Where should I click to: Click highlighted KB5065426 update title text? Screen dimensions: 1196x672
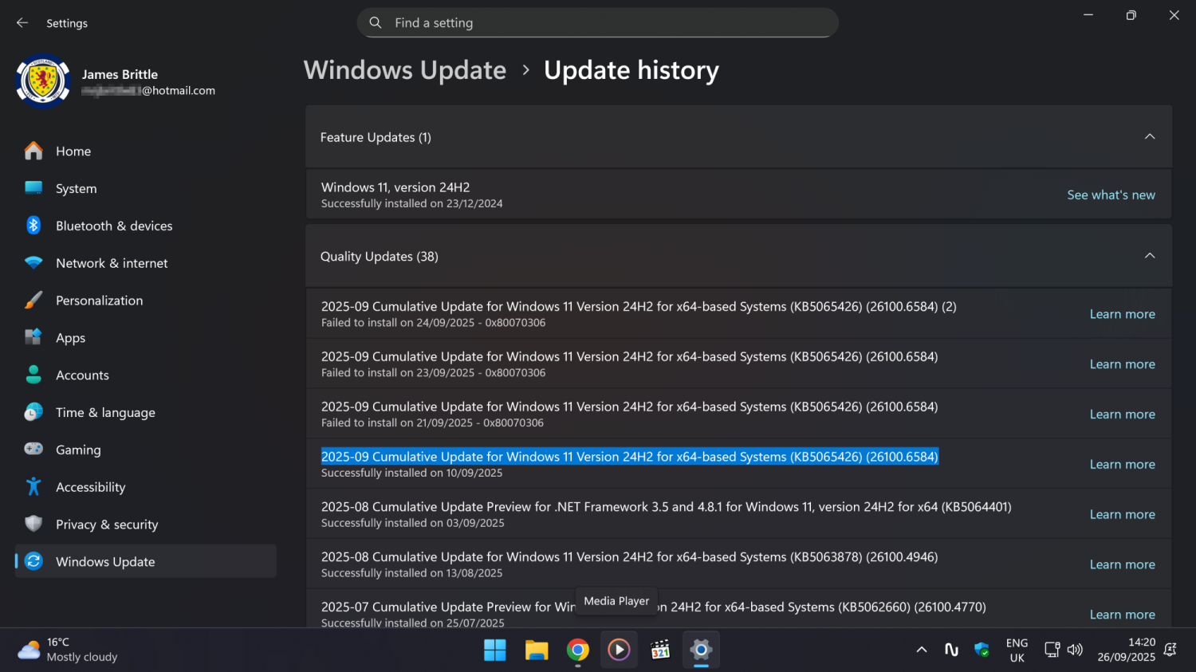click(x=629, y=457)
